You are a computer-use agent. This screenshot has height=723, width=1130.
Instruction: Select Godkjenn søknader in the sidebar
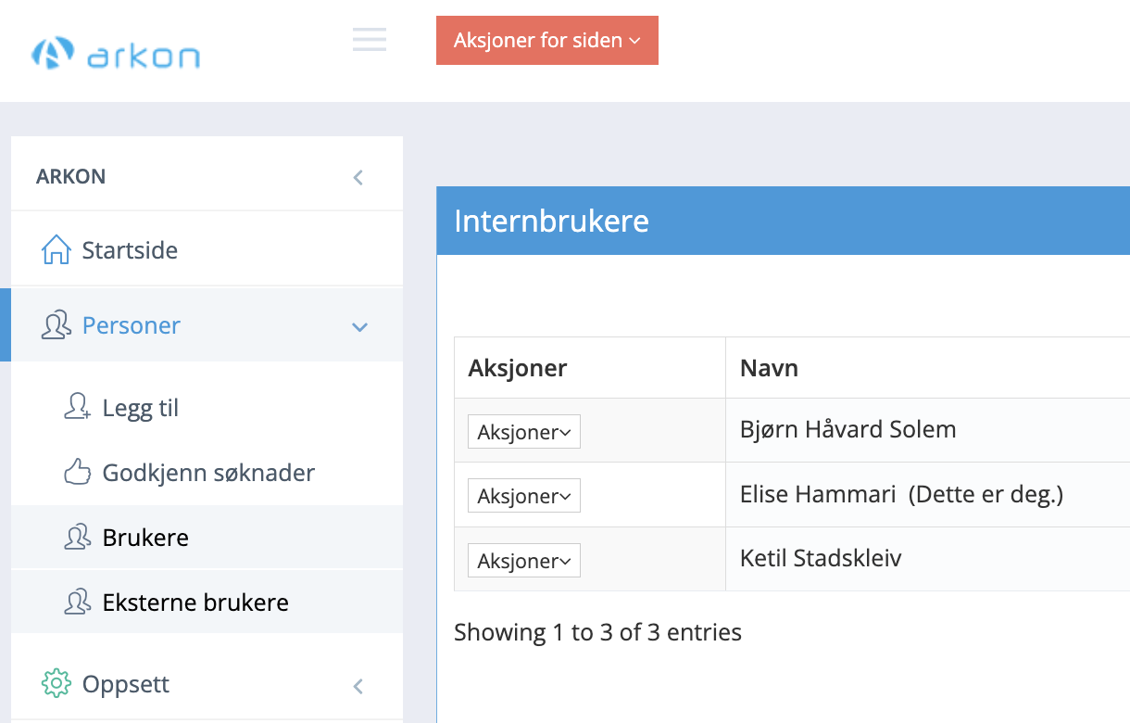(207, 472)
